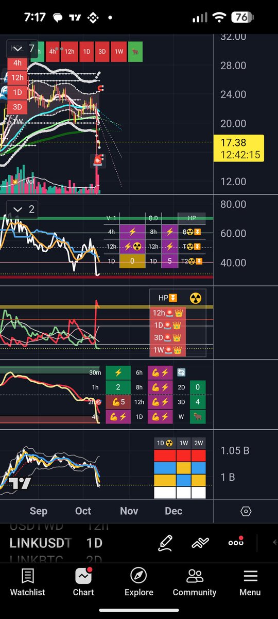Viewport: 278px width, 619px height.
Task: Pick the blue cell under 1W column
Action: click(183, 480)
